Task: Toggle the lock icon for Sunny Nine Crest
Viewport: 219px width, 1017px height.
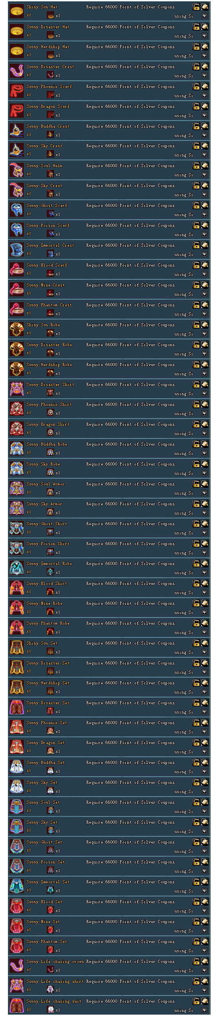Action: 196,285
